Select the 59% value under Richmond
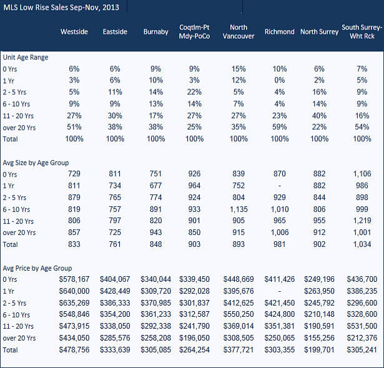This screenshot has height=368, width=384. click(280, 127)
